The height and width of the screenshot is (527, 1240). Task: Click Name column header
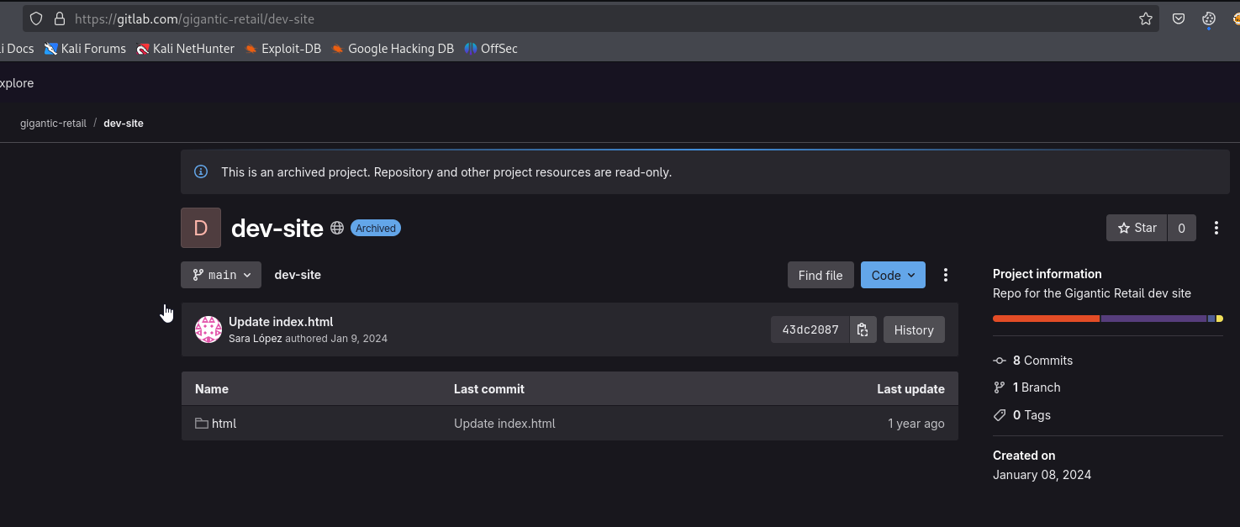point(212,389)
